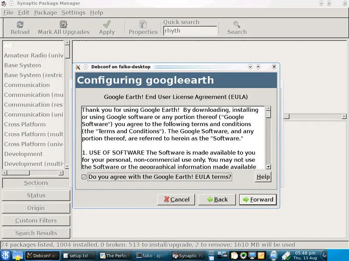Screen dimensions: 349x261
Task: Click the package list scroll-right arrow
Action: coord(344,116)
